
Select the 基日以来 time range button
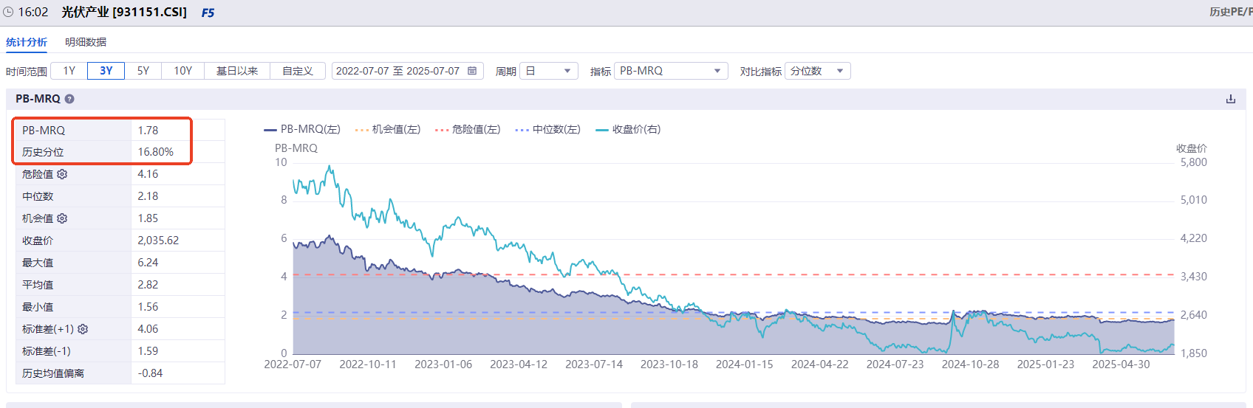pos(237,71)
